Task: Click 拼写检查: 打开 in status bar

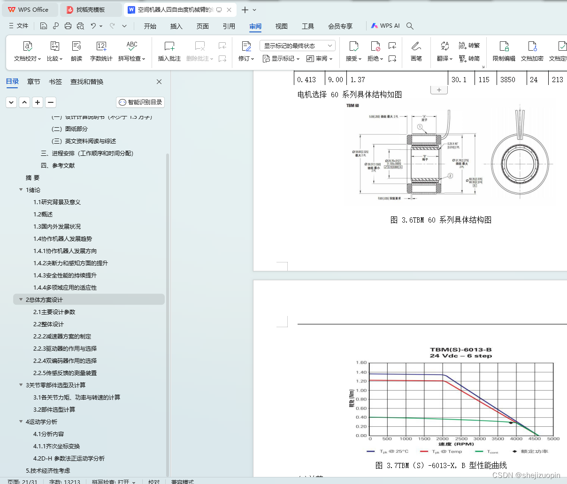Action: coord(114,482)
